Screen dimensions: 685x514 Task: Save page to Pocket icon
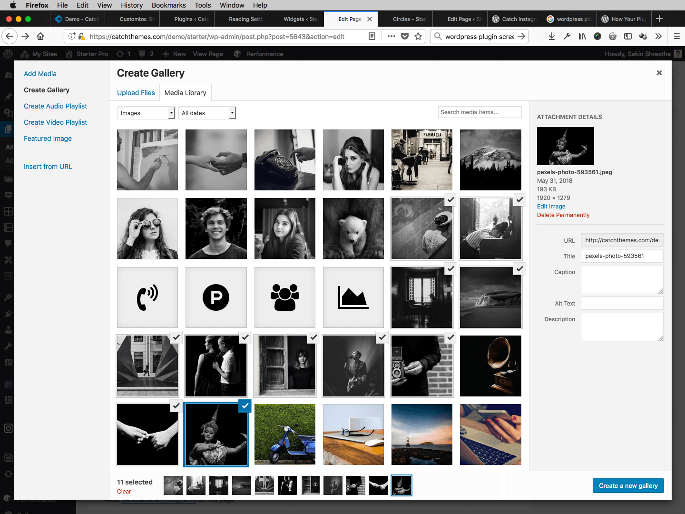point(405,36)
